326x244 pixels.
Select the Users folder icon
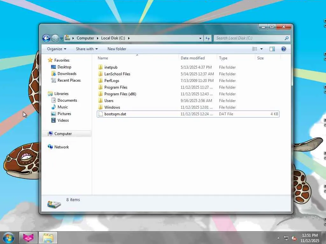click(x=100, y=101)
